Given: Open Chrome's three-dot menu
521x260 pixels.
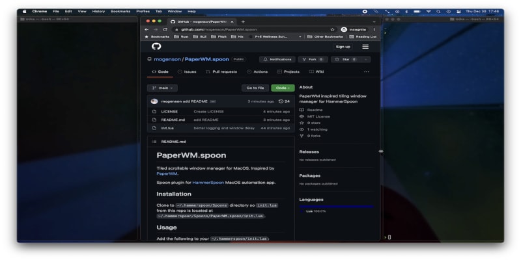Looking at the screenshot, I should click(x=374, y=29).
